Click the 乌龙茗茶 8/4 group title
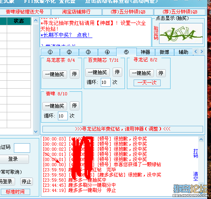This screenshot has height=199, width=211. pos(60,60)
